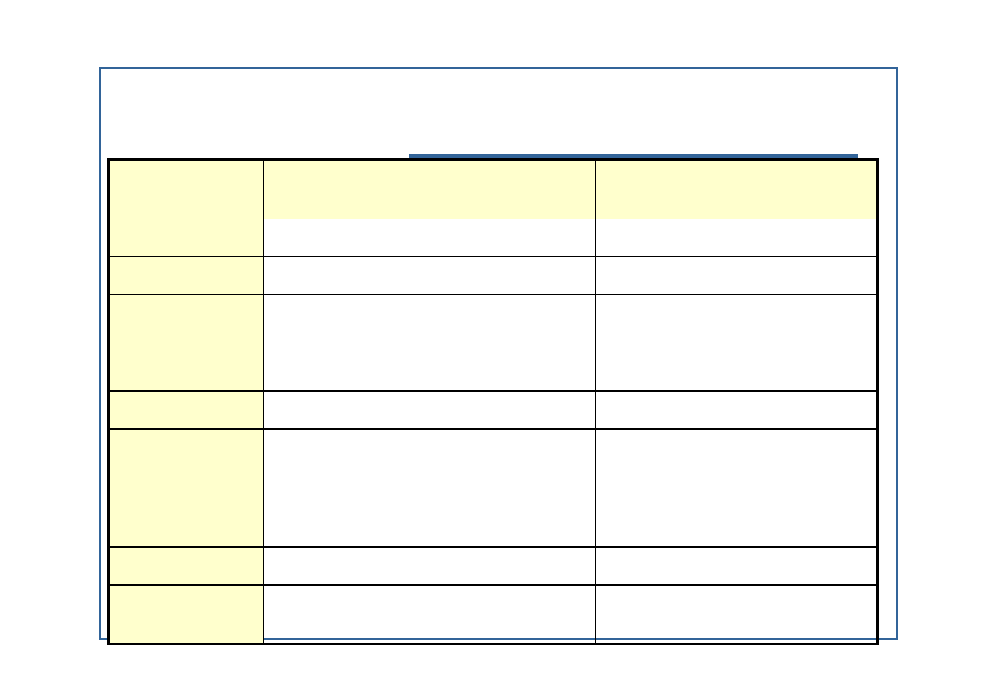Select the header cell of the second column
Image resolution: width=990 pixels, height=700 pixels.
[x=321, y=189]
